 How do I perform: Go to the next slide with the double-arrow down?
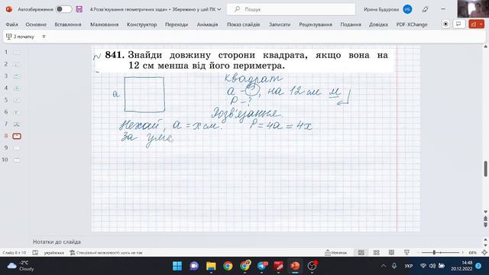coord(486,225)
